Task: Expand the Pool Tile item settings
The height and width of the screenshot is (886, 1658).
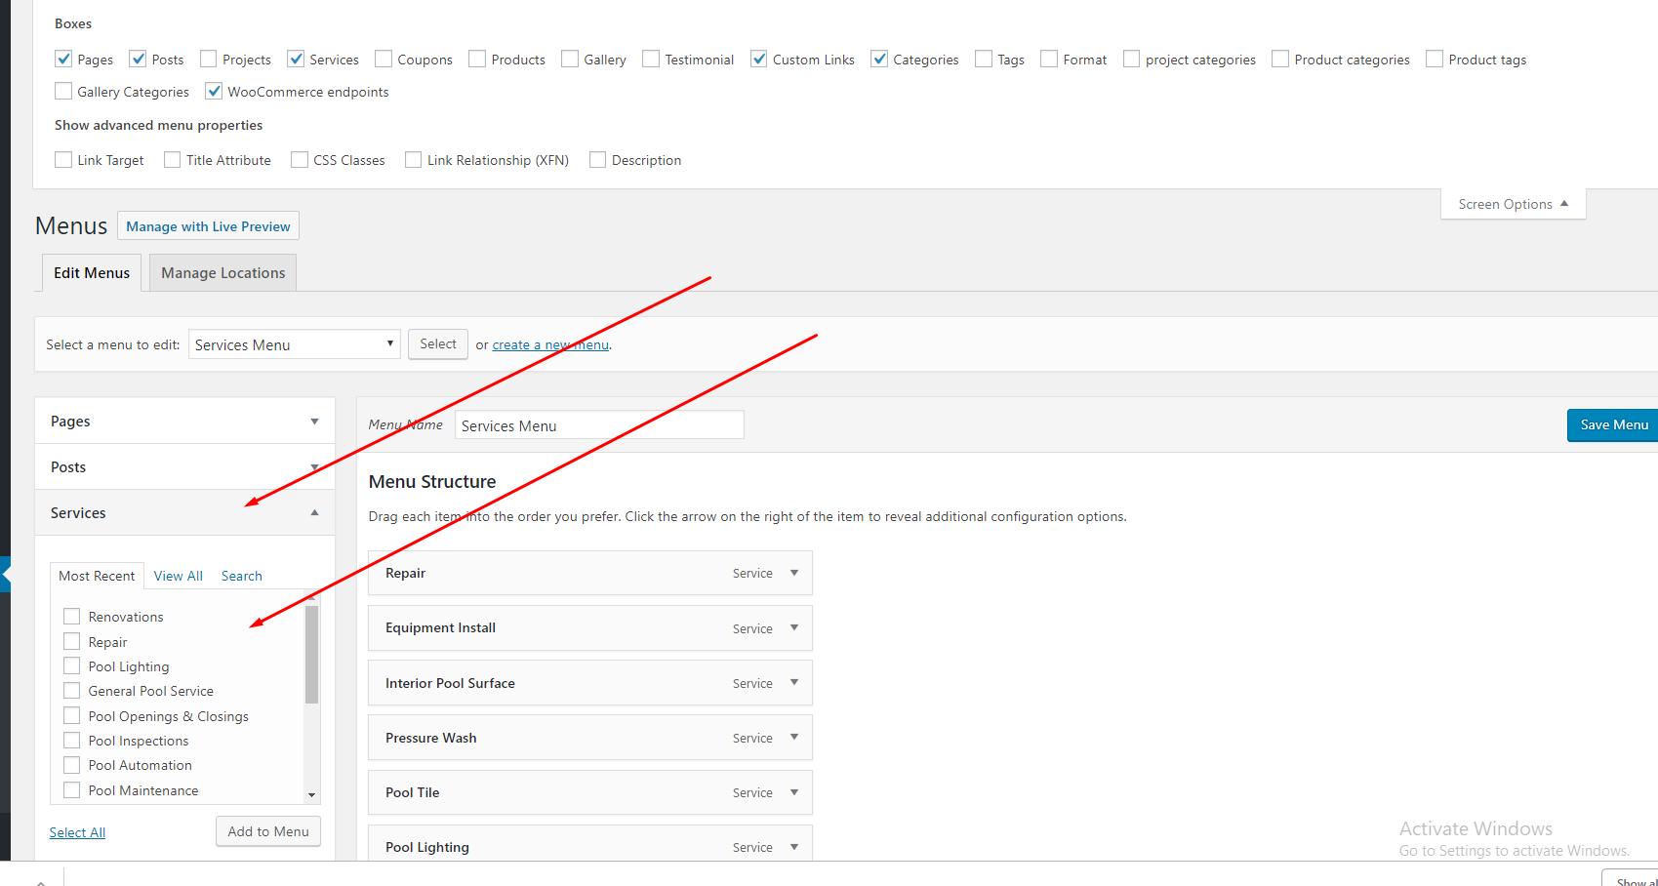Action: (793, 792)
